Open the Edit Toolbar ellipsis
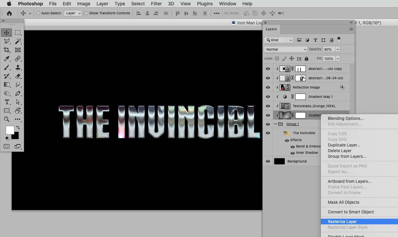This screenshot has height=237, width=398. (x=18, y=119)
